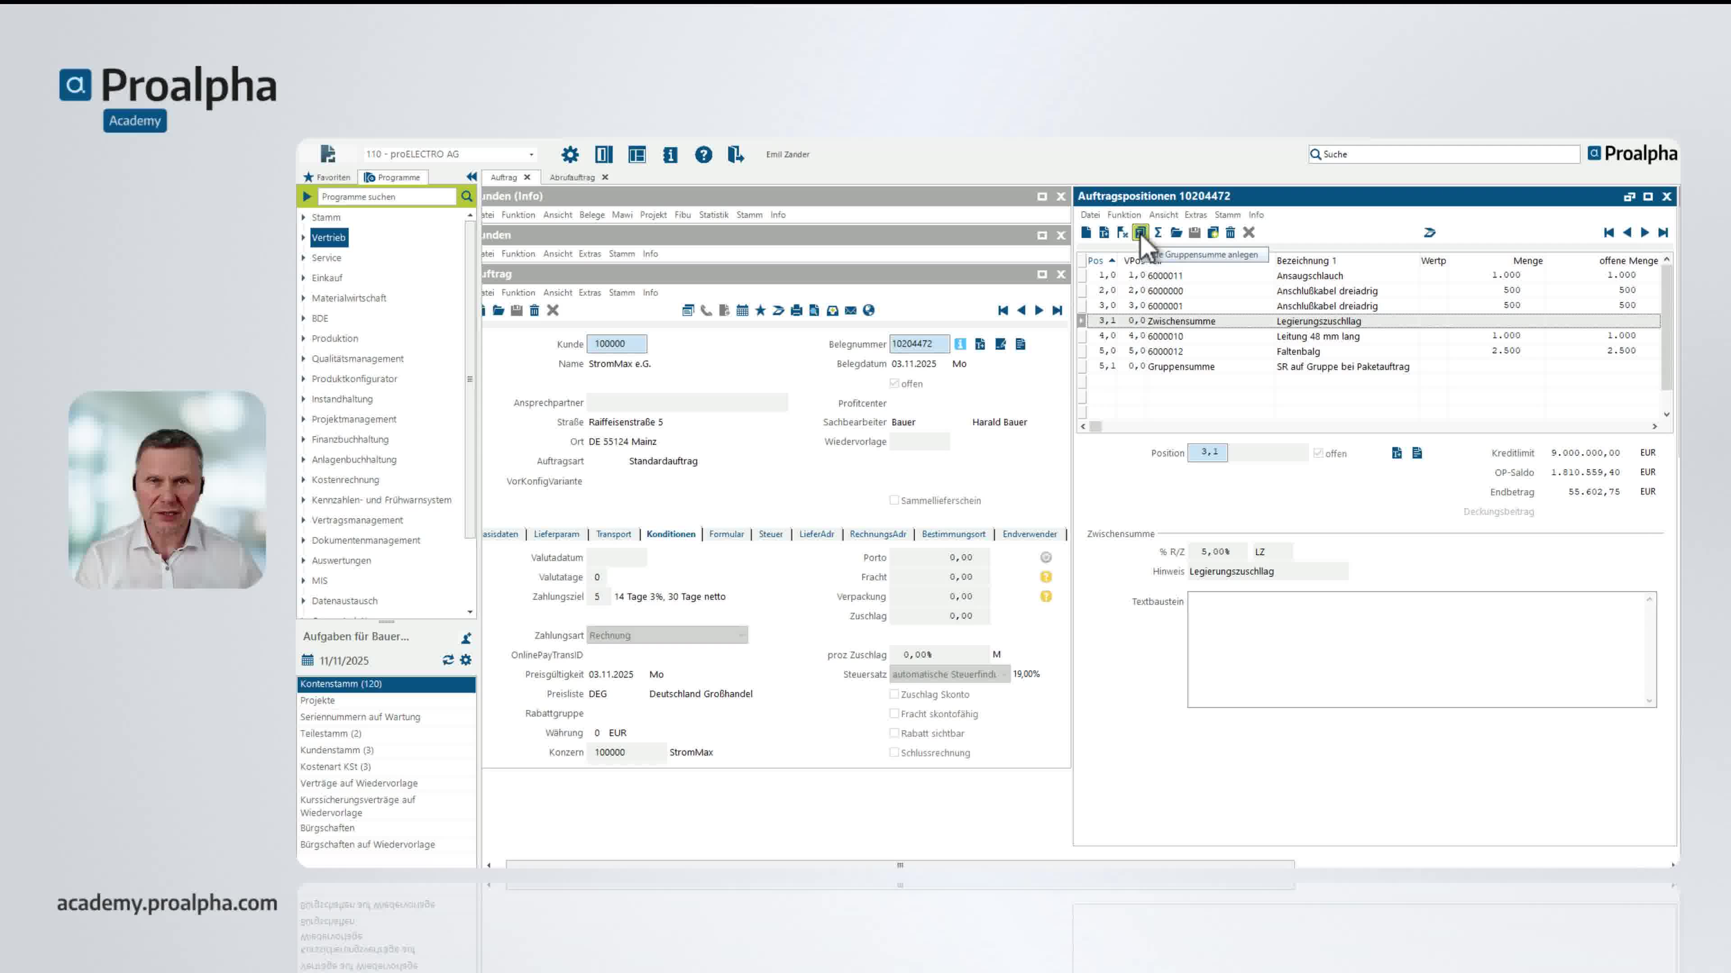1731x973 pixels.
Task: Open the Steuersatz automatic tax dropdown
Action: pos(1004,674)
